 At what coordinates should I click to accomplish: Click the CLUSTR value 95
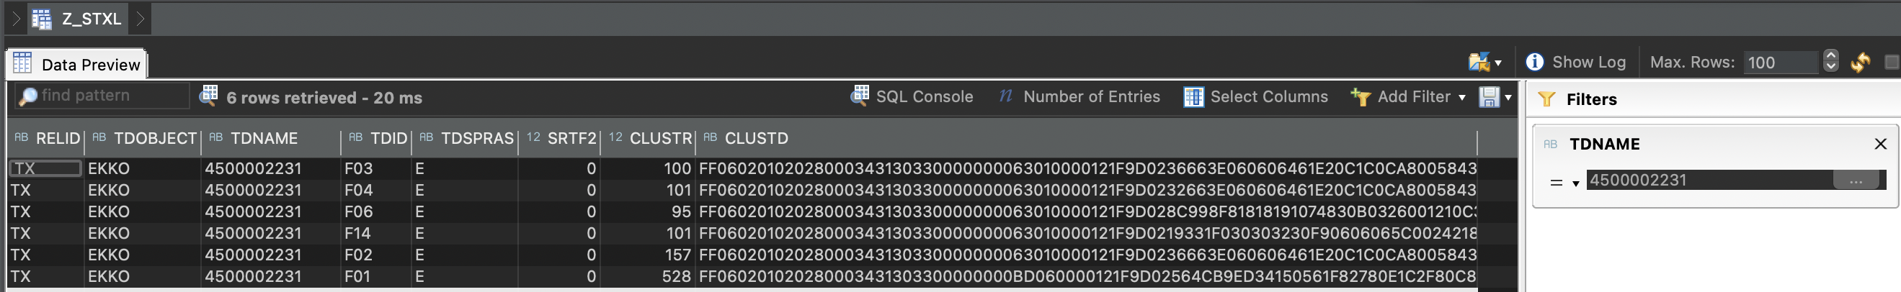tap(681, 211)
